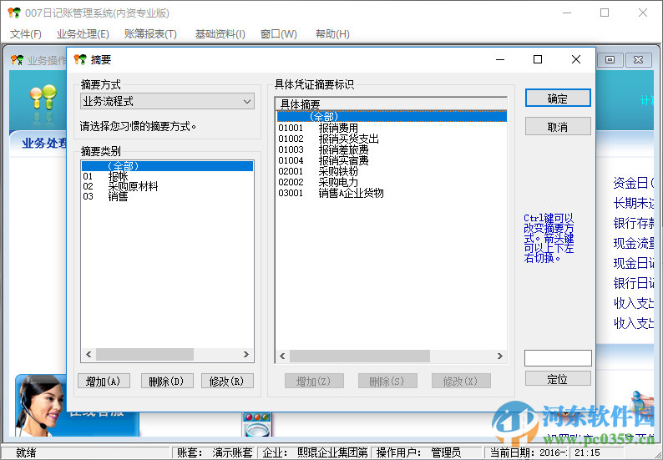Click the 摘要类别 horizontal scrollbar thumb
663x460 pixels.
[144, 354]
